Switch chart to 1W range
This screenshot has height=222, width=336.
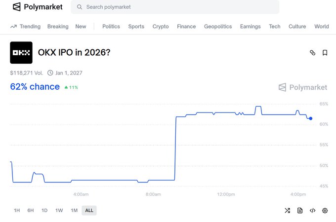59,211
